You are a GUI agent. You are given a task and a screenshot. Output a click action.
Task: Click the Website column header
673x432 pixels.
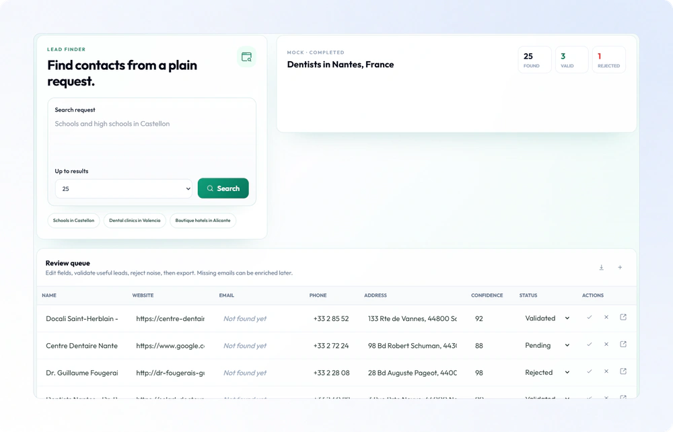pos(143,295)
